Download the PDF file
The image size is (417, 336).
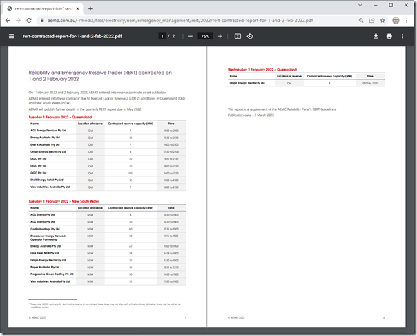pos(376,36)
